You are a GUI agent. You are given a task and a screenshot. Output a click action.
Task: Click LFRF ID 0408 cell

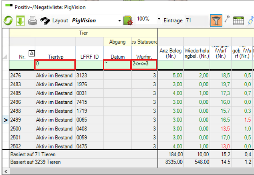(x=89, y=129)
